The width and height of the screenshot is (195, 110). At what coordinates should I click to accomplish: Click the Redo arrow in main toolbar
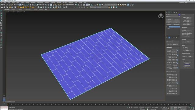4,5
